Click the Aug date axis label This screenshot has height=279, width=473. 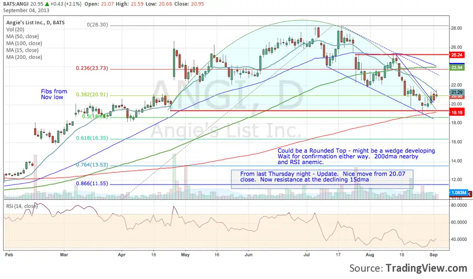click(370, 255)
